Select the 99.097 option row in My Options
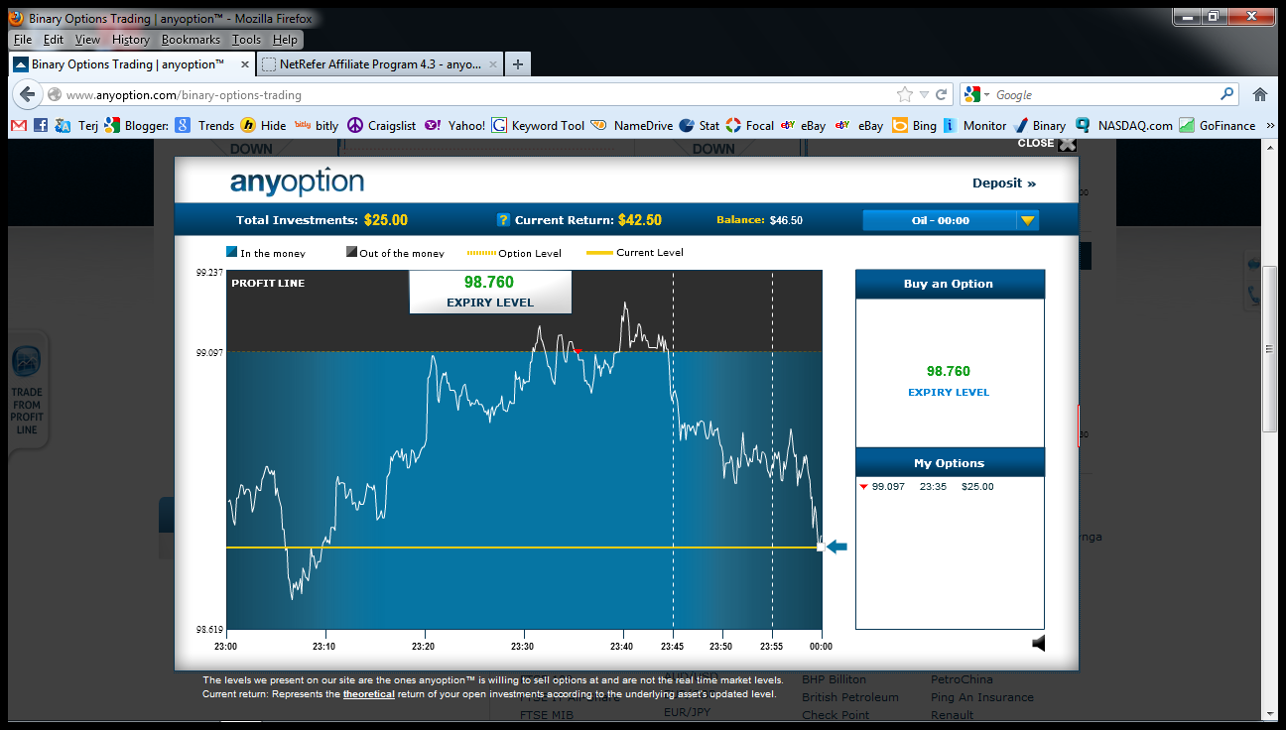Viewport: 1286px width, 730px height. [949, 487]
